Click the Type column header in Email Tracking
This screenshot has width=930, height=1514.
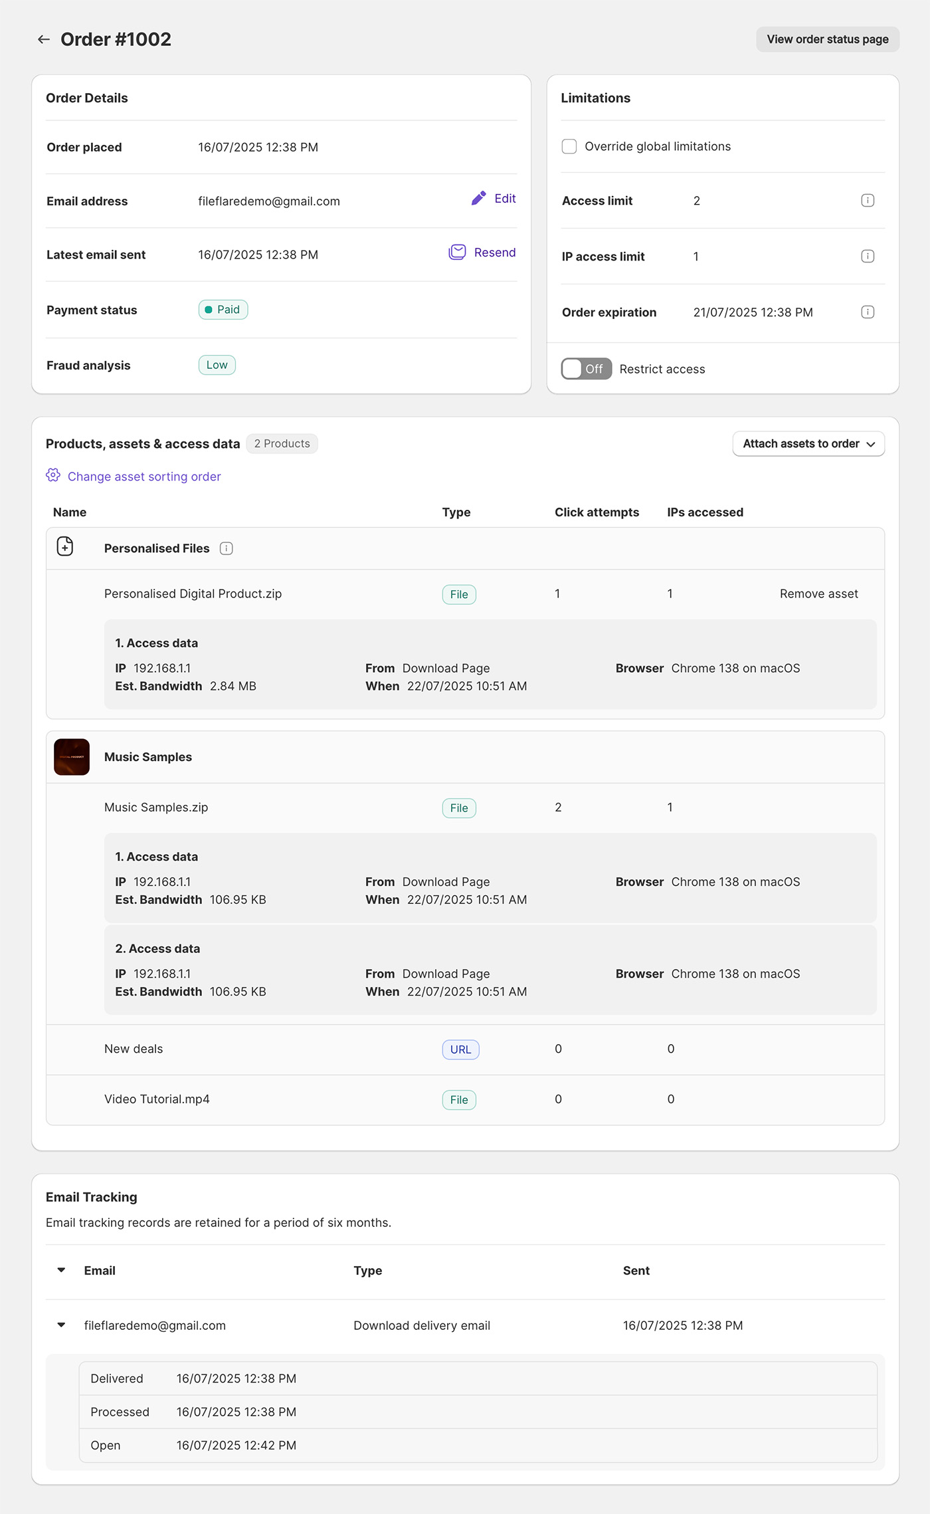(367, 1271)
